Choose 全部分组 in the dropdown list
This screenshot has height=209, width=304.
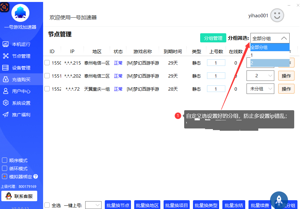(270, 47)
